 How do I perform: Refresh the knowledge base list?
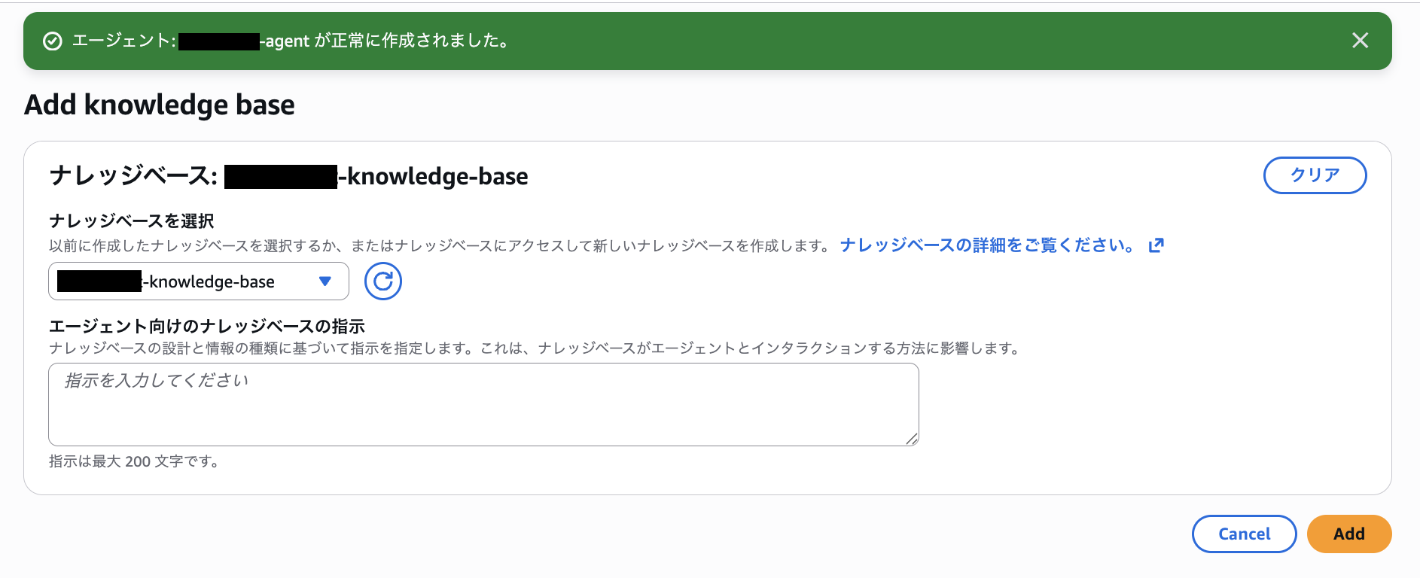pyautogui.click(x=383, y=281)
